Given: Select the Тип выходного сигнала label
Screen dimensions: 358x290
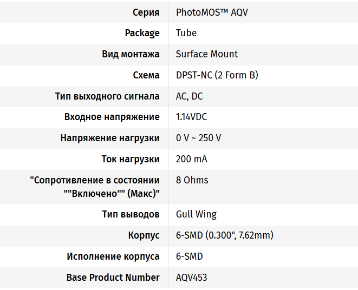Looking at the screenshot, I should (x=107, y=96).
